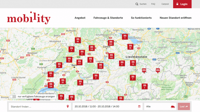The height and width of the screenshot is (112, 200).
Task: Click marker 11 near Yverdon-les-Bains
Action: 50,74
